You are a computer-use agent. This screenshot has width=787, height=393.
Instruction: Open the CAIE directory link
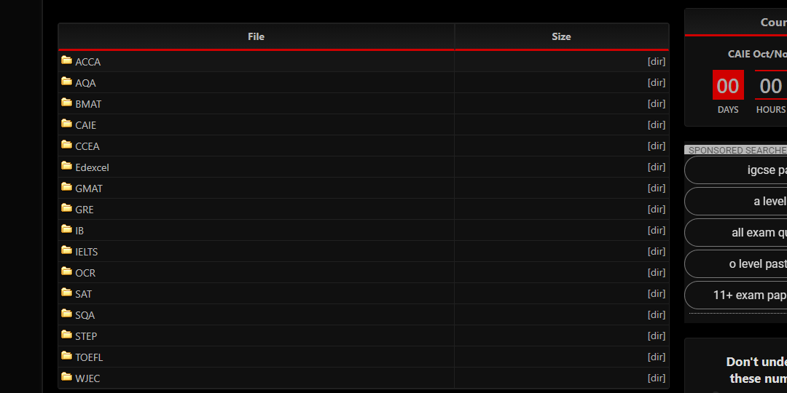pyautogui.click(x=86, y=125)
